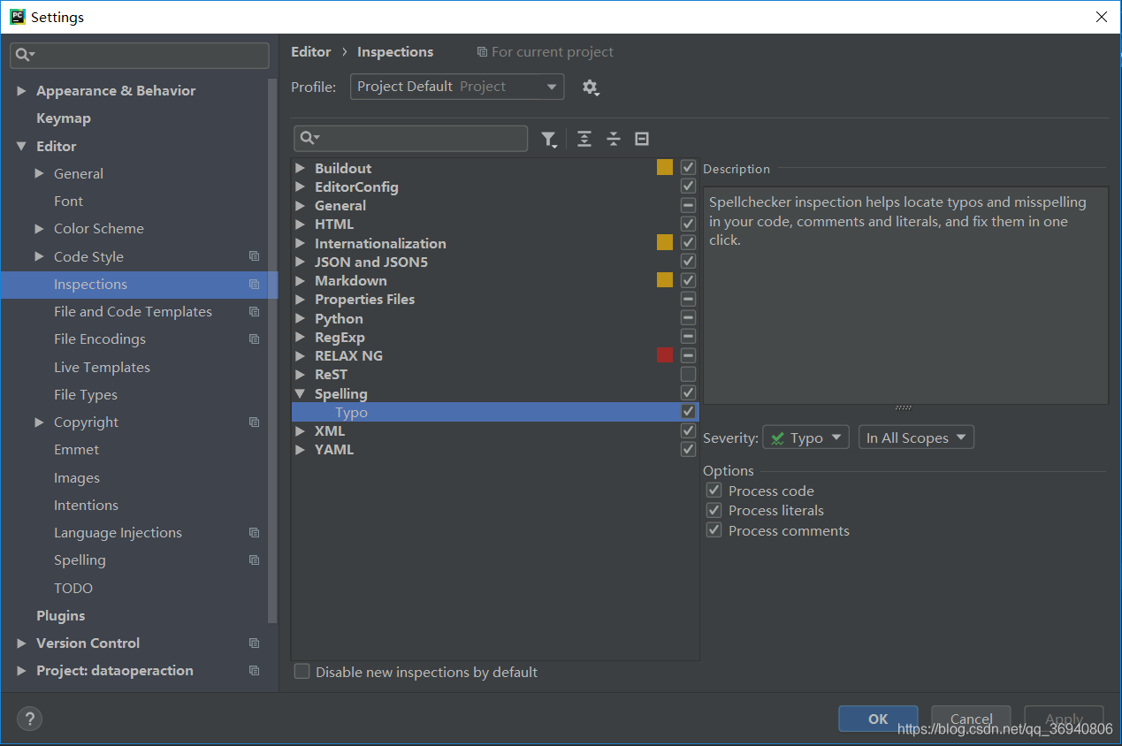The width and height of the screenshot is (1122, 746).
Task: Toggle the Buildout inspections checkbox
Action: point(688,167)
